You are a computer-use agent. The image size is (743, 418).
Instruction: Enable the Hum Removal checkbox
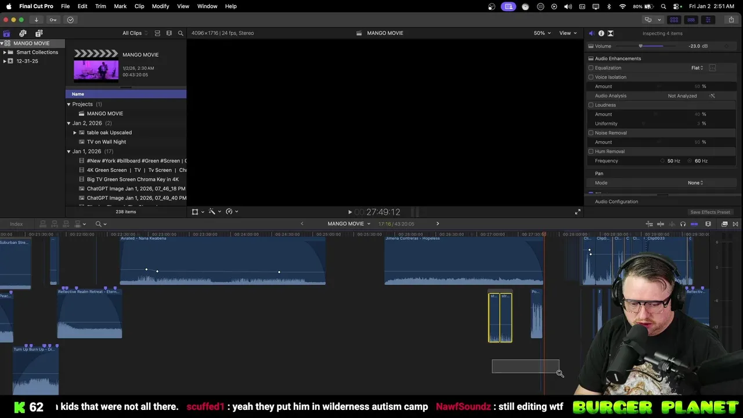tap(591, 152)
